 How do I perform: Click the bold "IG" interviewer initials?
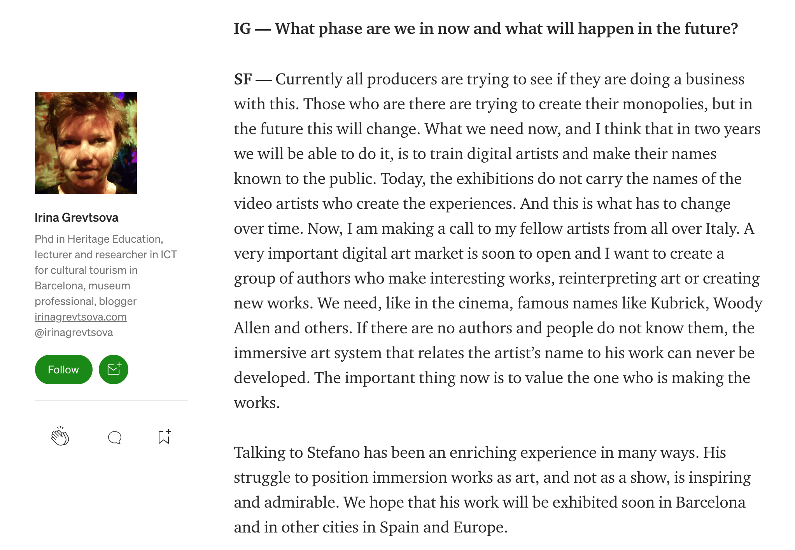coord(242,29)
